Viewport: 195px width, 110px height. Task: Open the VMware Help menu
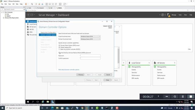point(21,4)
